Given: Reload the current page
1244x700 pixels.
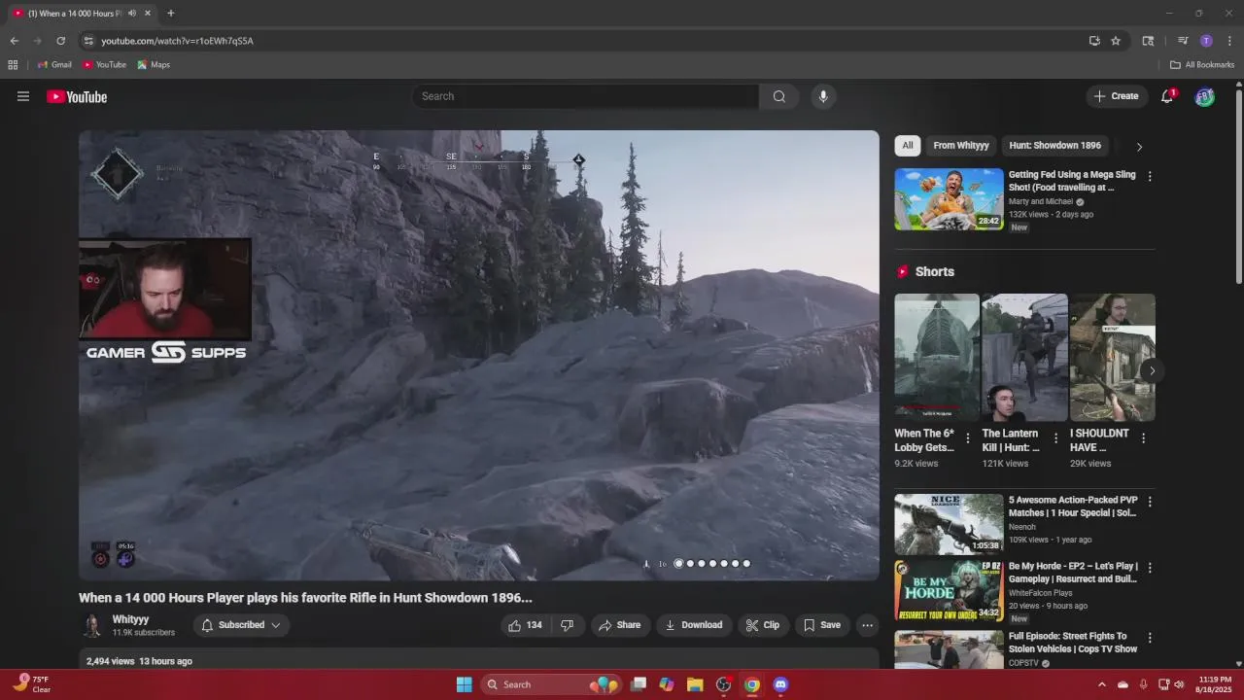Looking at the screenshot, I should tap(60, 41).
